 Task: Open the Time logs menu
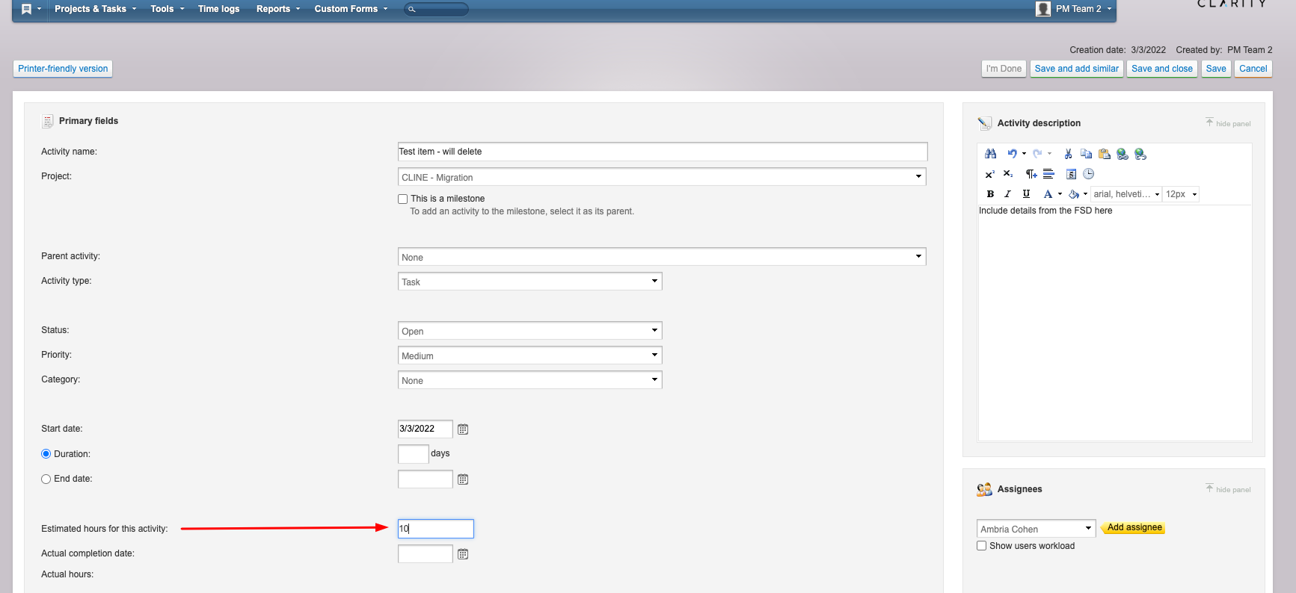point(219,9)
